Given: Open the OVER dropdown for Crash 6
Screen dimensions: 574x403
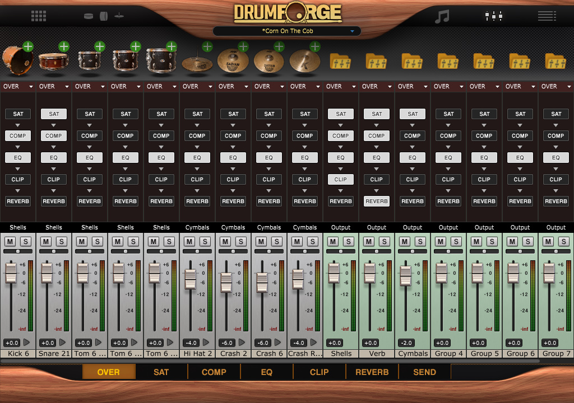Looking at the screenshot, I should tap(269, 87).
